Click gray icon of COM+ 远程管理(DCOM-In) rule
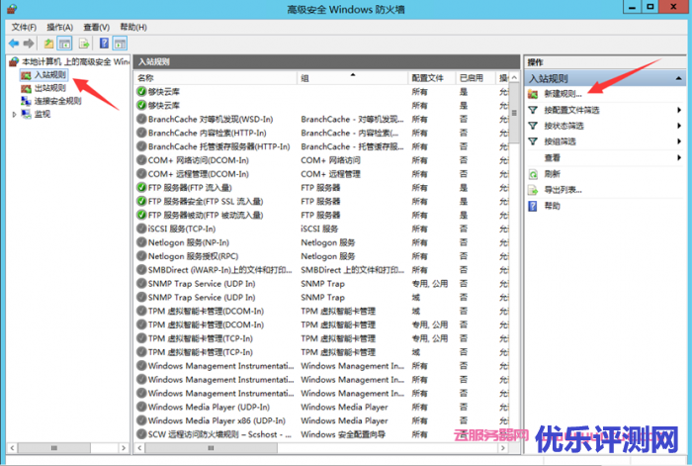Screen dimensions: 692x466 (x=141, y=174)
